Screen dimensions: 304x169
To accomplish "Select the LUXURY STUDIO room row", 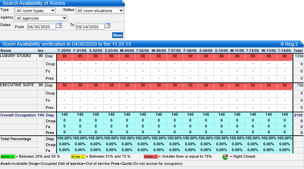I will [x=16, y=56].
